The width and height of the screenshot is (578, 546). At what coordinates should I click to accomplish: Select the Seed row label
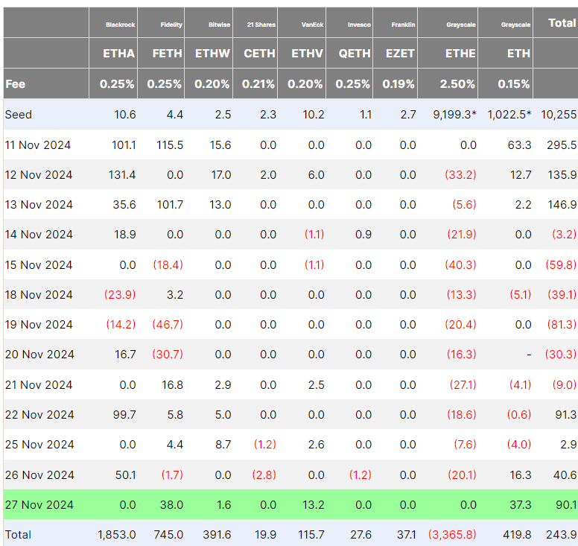[19, 115]
